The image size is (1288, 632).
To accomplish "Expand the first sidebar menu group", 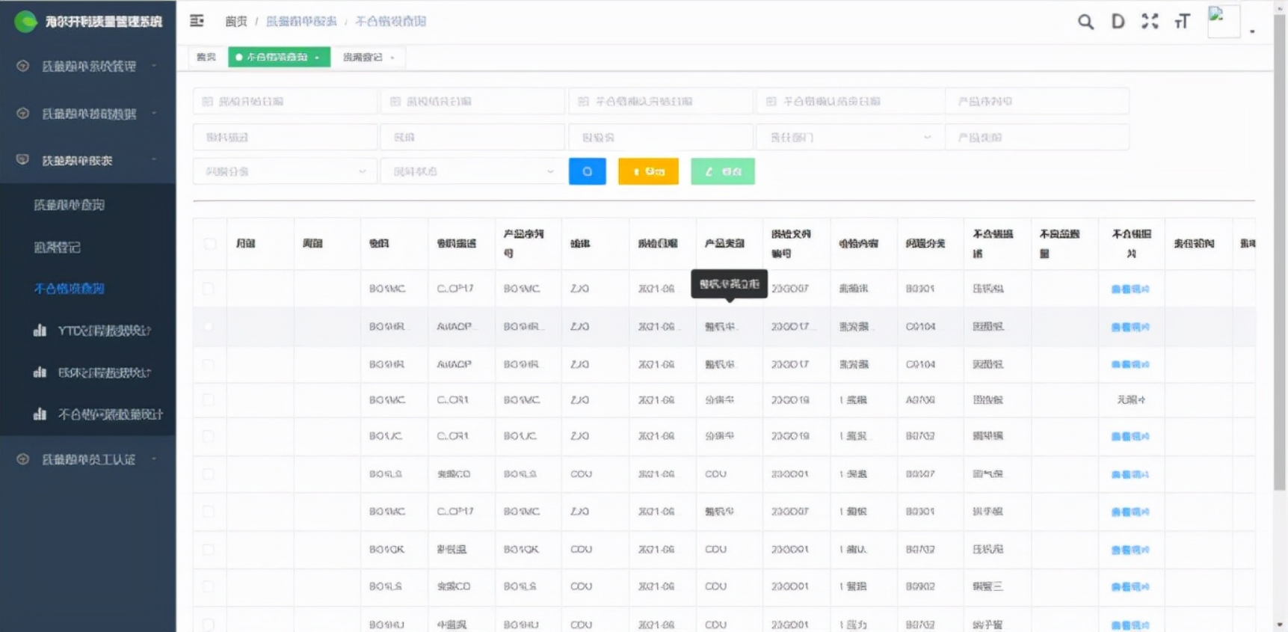I will coord(87,67).
